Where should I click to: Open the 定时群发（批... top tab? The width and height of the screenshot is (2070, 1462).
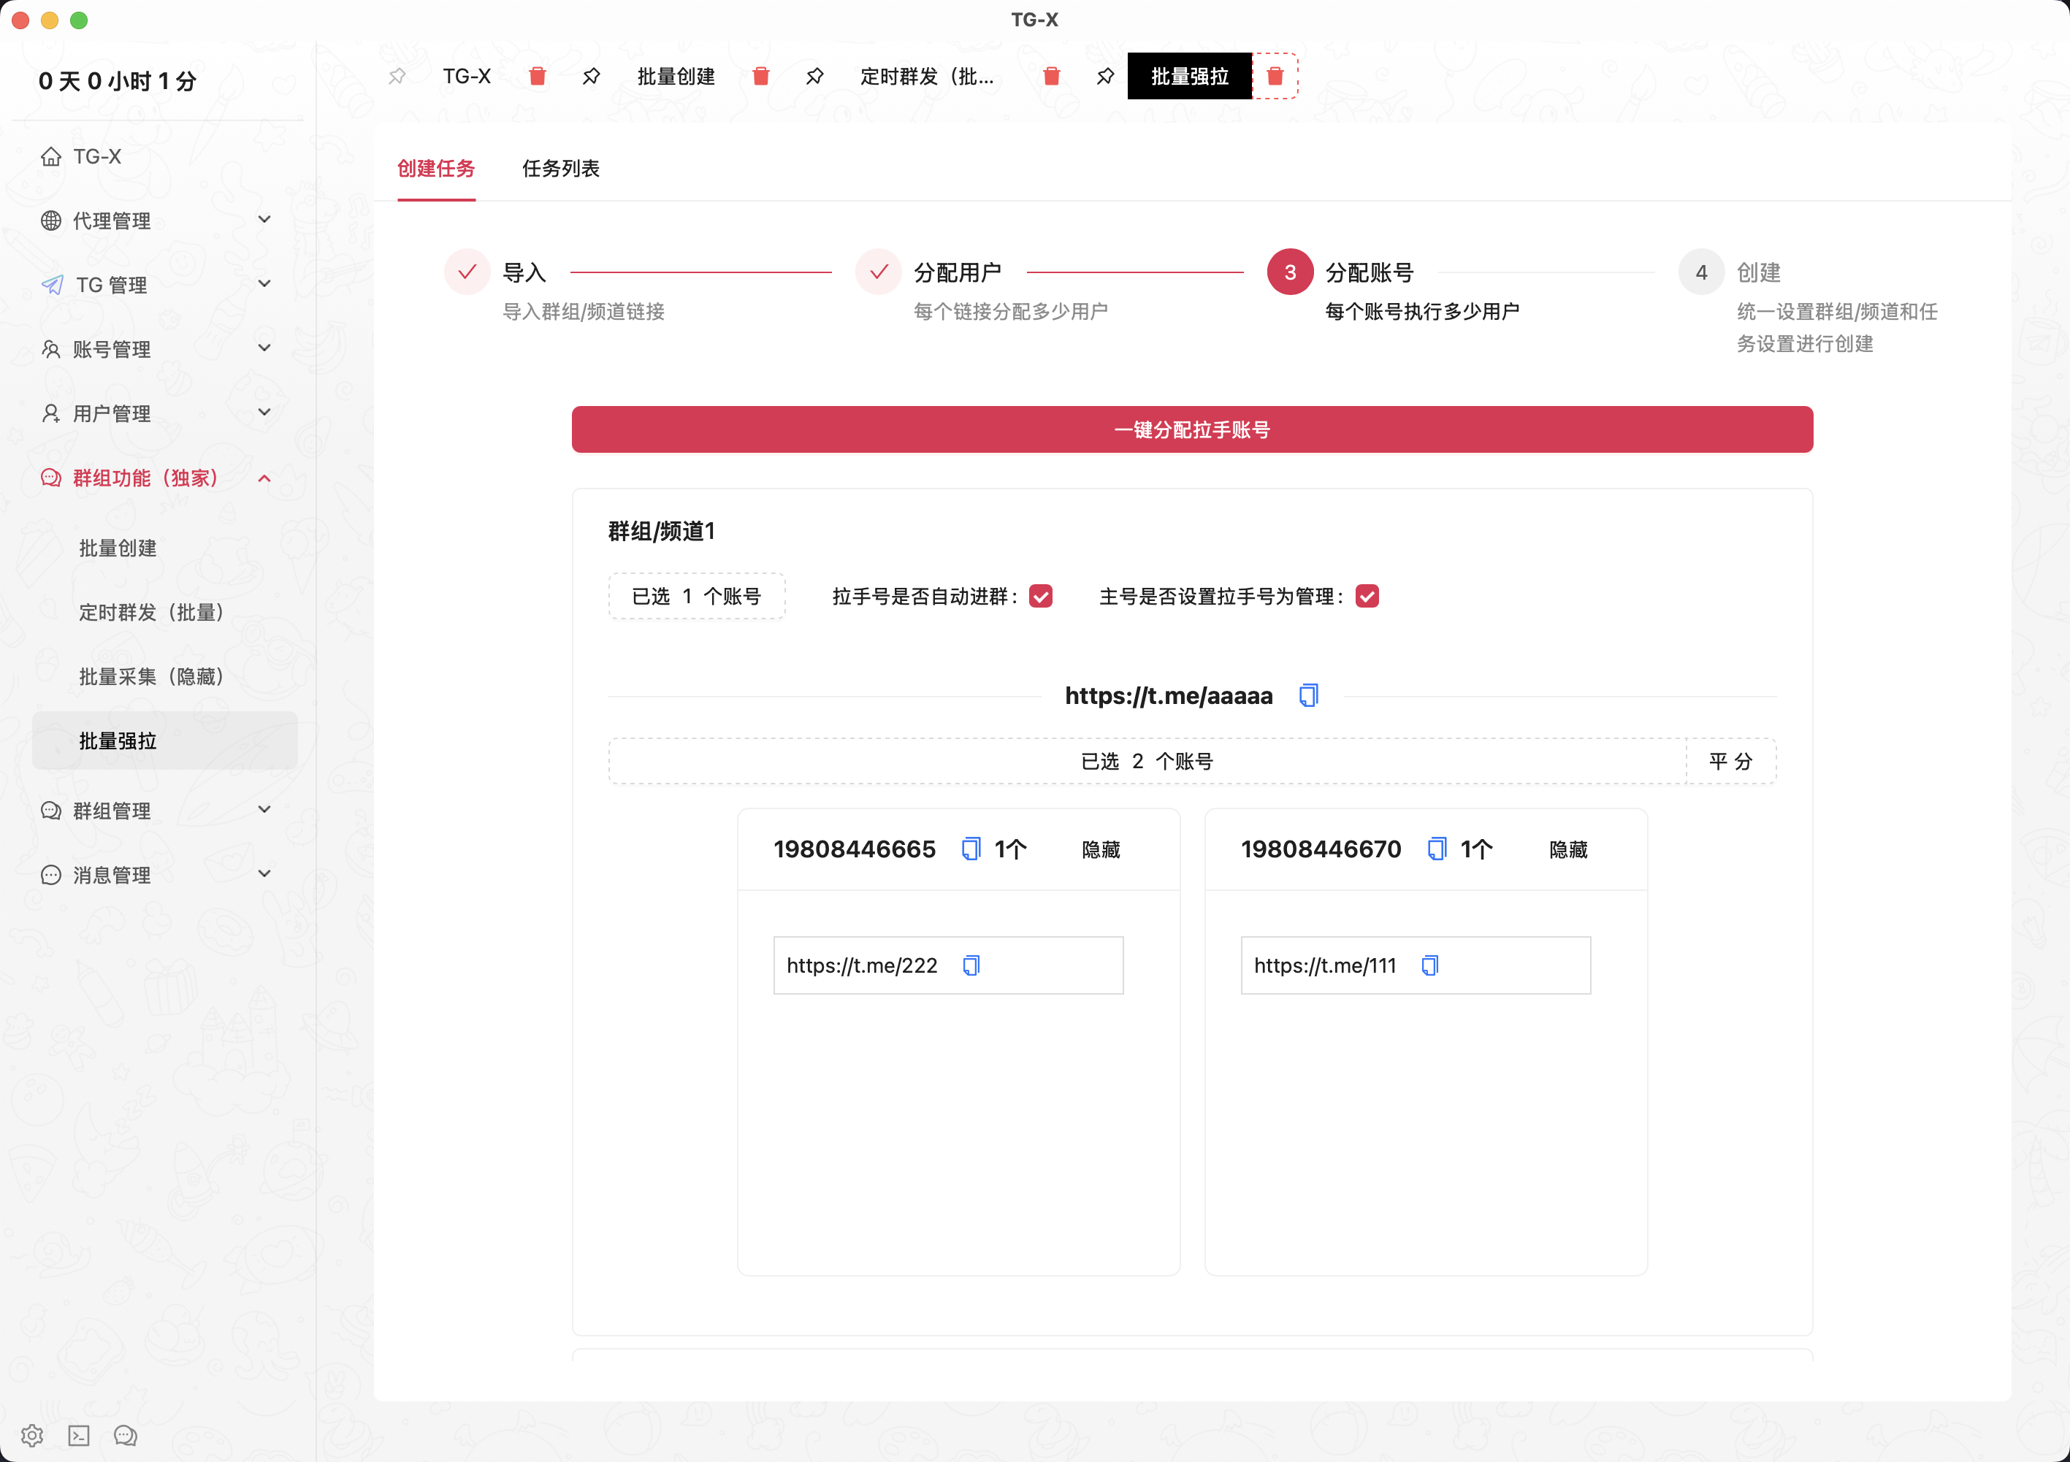(927, 77)
